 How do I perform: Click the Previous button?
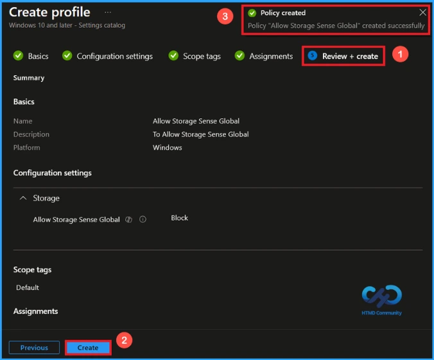point(34,348)
